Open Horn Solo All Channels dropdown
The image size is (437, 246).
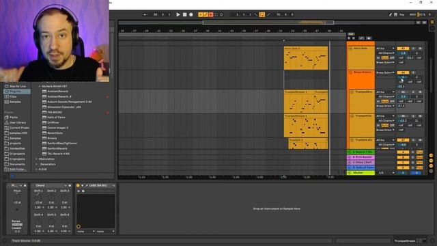pyautogui.click(x=386, y=53)
